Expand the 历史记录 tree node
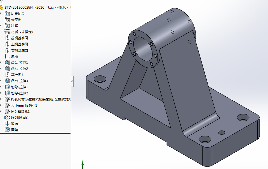The height and width of the screenshot is (169, 268). click(1, 13)
